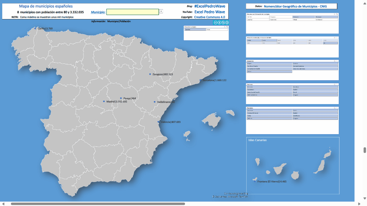Viewport: 367px width, 206px height.
Task: Enable multi-select on the population slicer
Action: click(334, 37)
